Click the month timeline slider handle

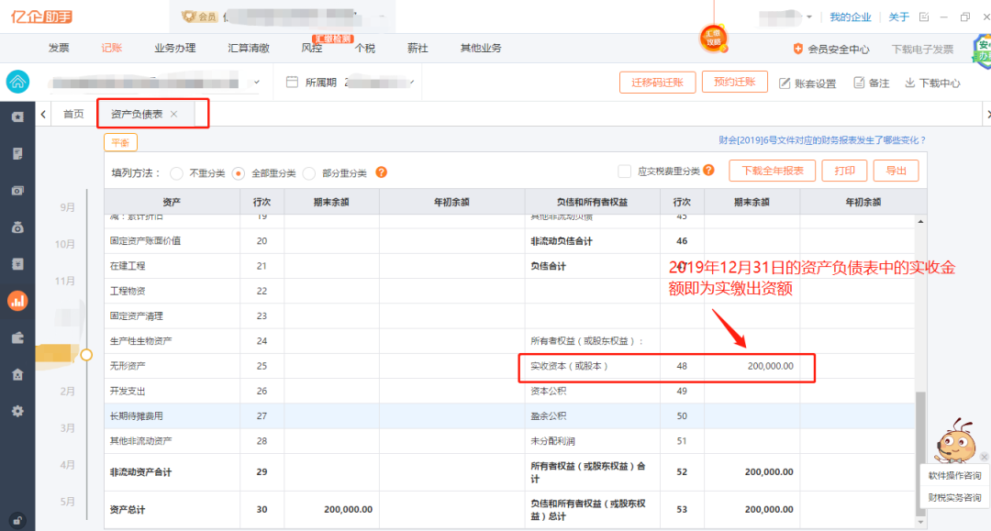(x=87, y=354)
